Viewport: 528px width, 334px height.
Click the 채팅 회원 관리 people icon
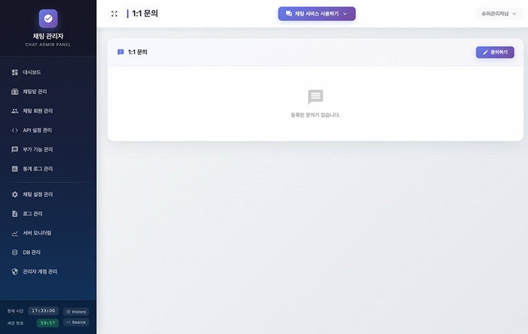pos(15,111)
